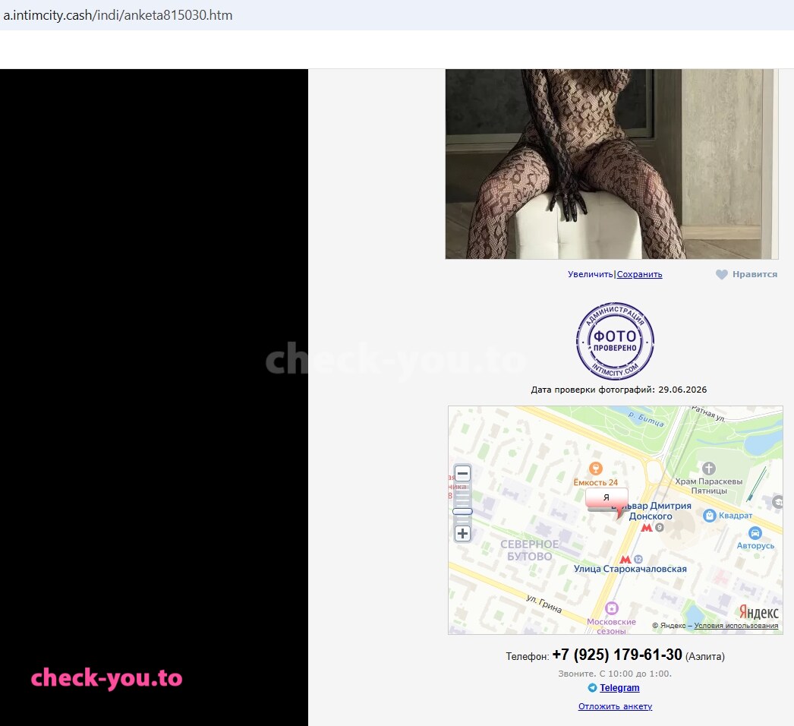Click the Нравится like label

[x=755, y=274]
